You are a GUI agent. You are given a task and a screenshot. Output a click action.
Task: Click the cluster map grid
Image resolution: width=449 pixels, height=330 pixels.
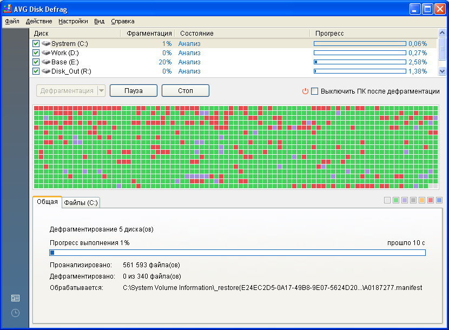tap(236, 147)
